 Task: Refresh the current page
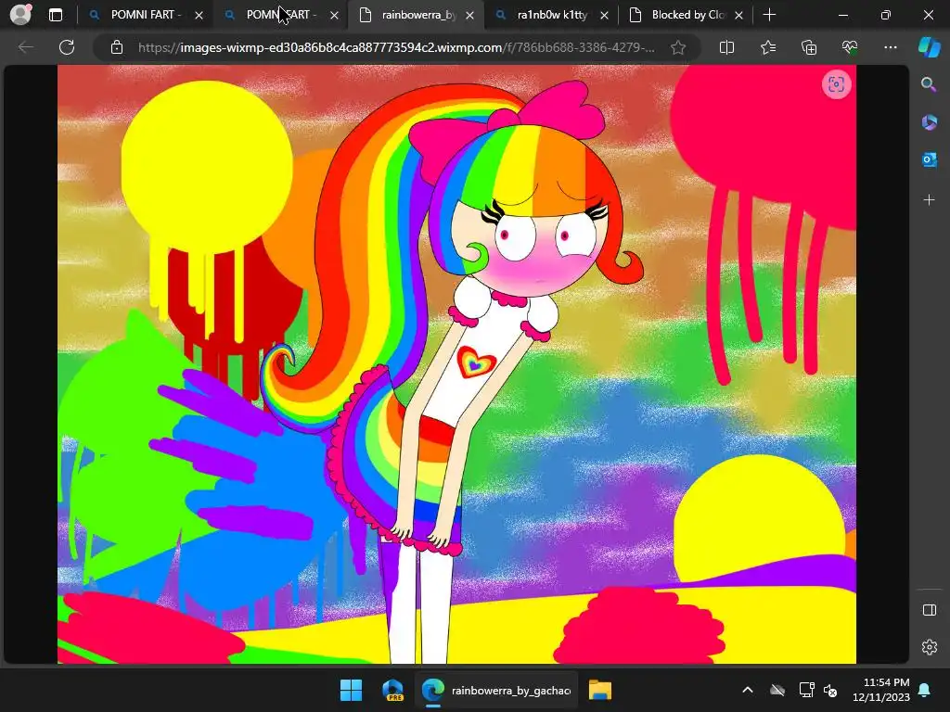(67, 47)
